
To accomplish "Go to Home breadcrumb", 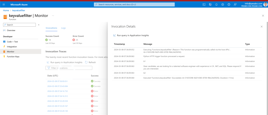I will click(6, 10).
